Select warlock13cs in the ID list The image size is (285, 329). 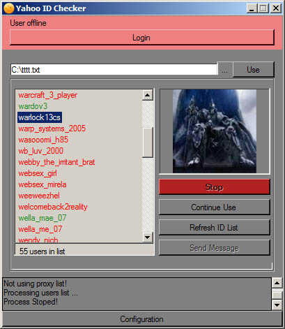[x=40, y=117]
